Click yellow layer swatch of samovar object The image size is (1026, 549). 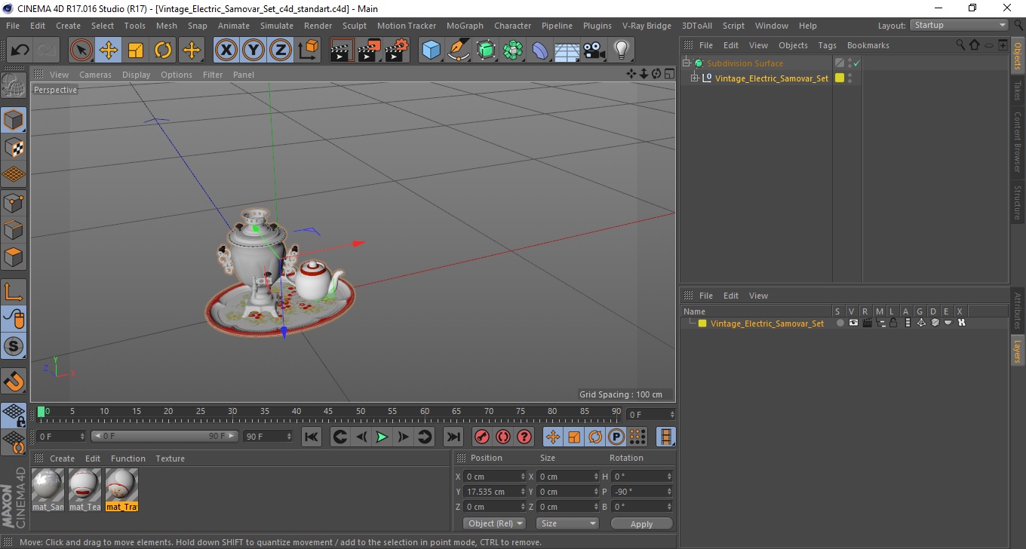839,78
